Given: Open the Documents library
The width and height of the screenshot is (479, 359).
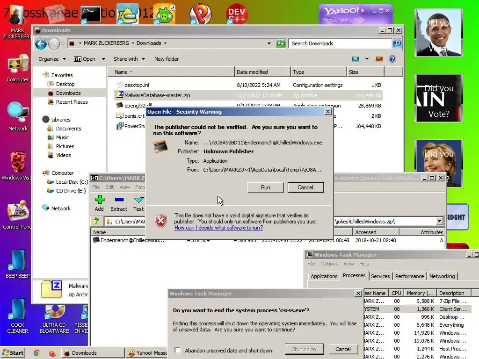Looking at the screenshot, I should [x=68, y=129].
